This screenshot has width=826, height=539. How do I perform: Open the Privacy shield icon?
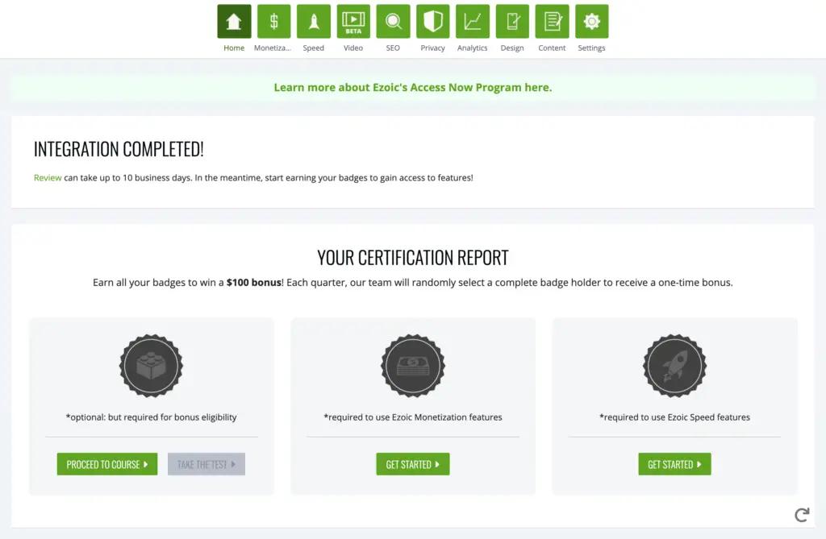433,21
